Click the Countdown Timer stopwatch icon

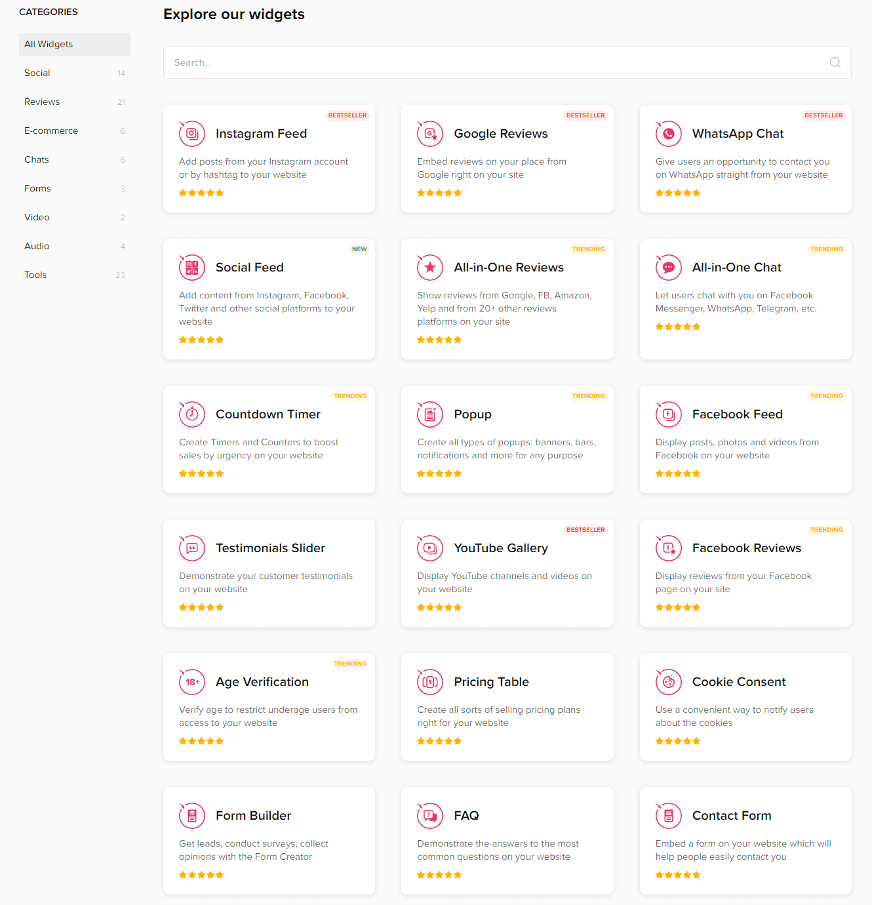click(191, 414)
